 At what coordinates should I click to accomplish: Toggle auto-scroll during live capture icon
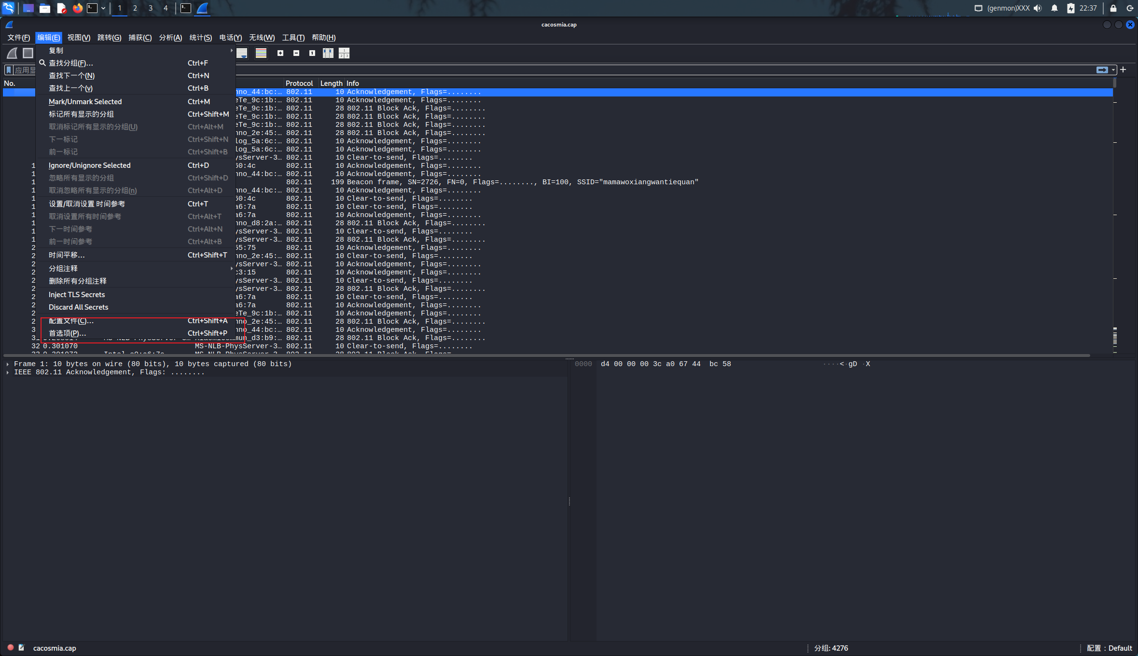(x=242, y=53)
